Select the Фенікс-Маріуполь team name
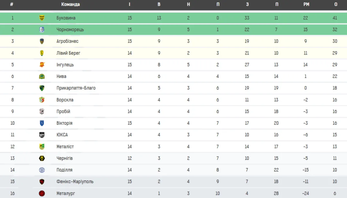 75,182
